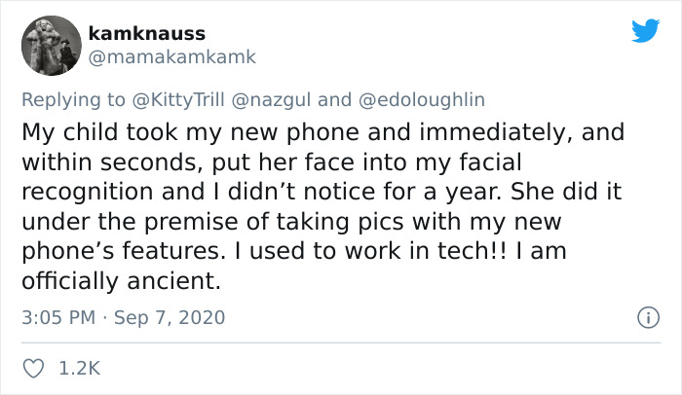Click the 1.2K likes count

79,369
